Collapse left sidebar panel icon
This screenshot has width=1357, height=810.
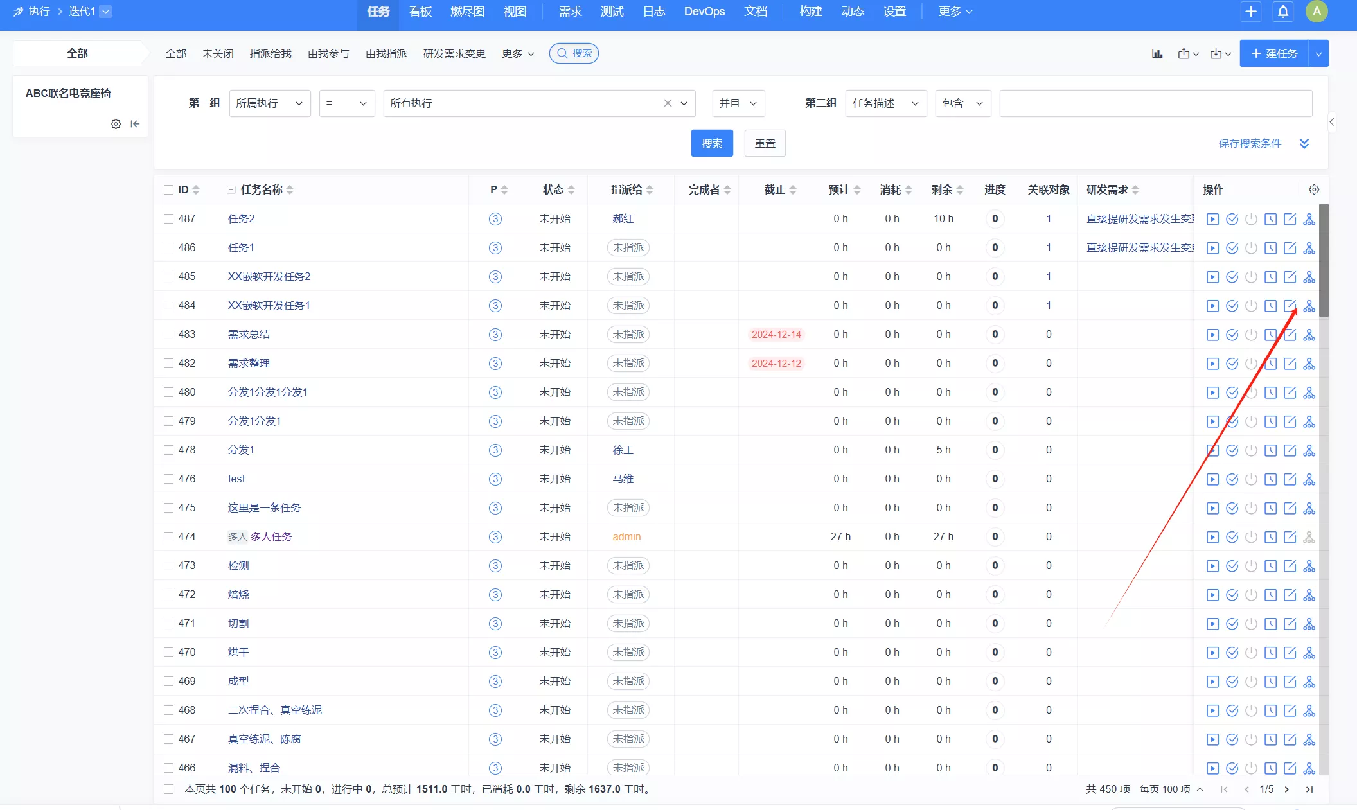tap(135, 124)
